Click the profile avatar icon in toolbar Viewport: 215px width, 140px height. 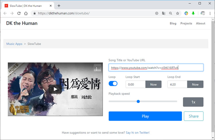(x=203, y=13)
